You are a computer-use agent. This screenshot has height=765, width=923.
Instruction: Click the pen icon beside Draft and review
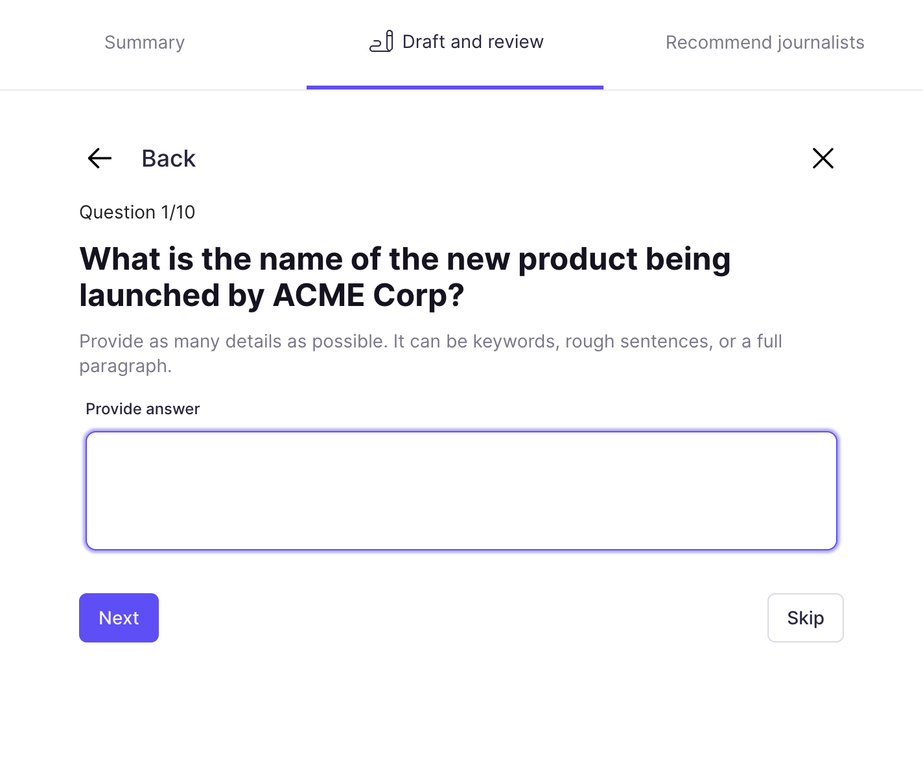click(381, 41)
